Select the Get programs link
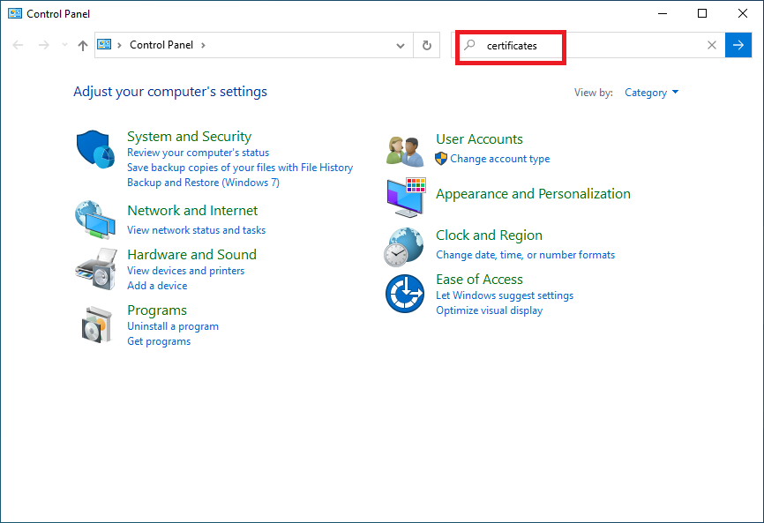Screen dimensions: 764x523 point(159,341)
